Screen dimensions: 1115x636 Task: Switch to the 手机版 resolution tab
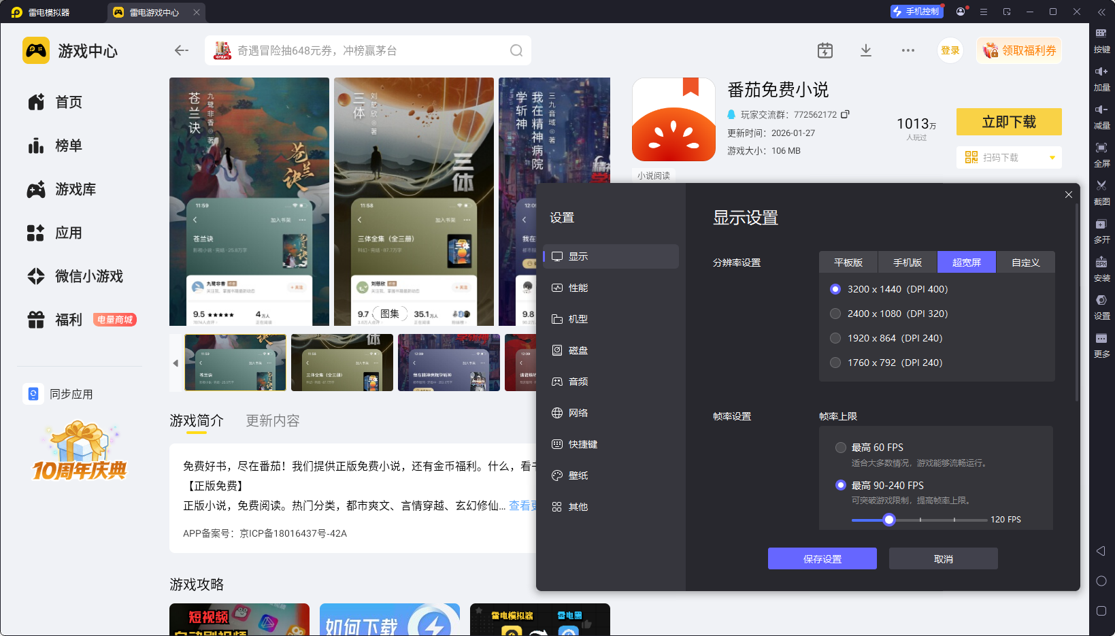[907, 263]
